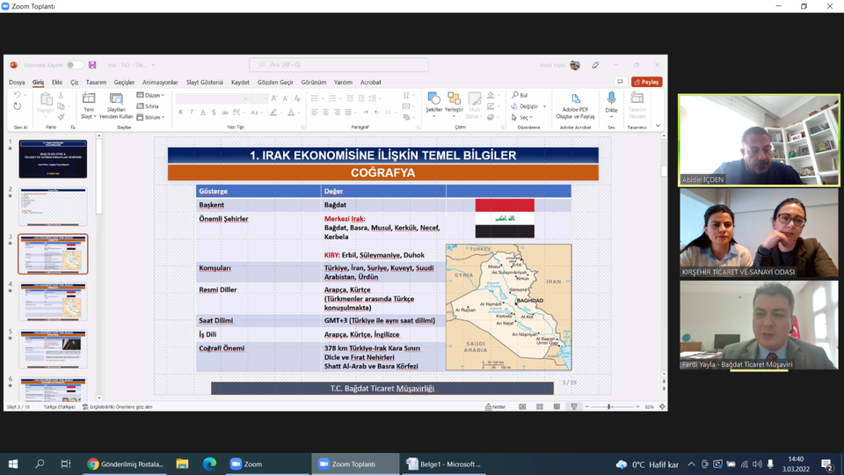Switch to the Slayt Gösterisi tab

(x=204, y=82)
